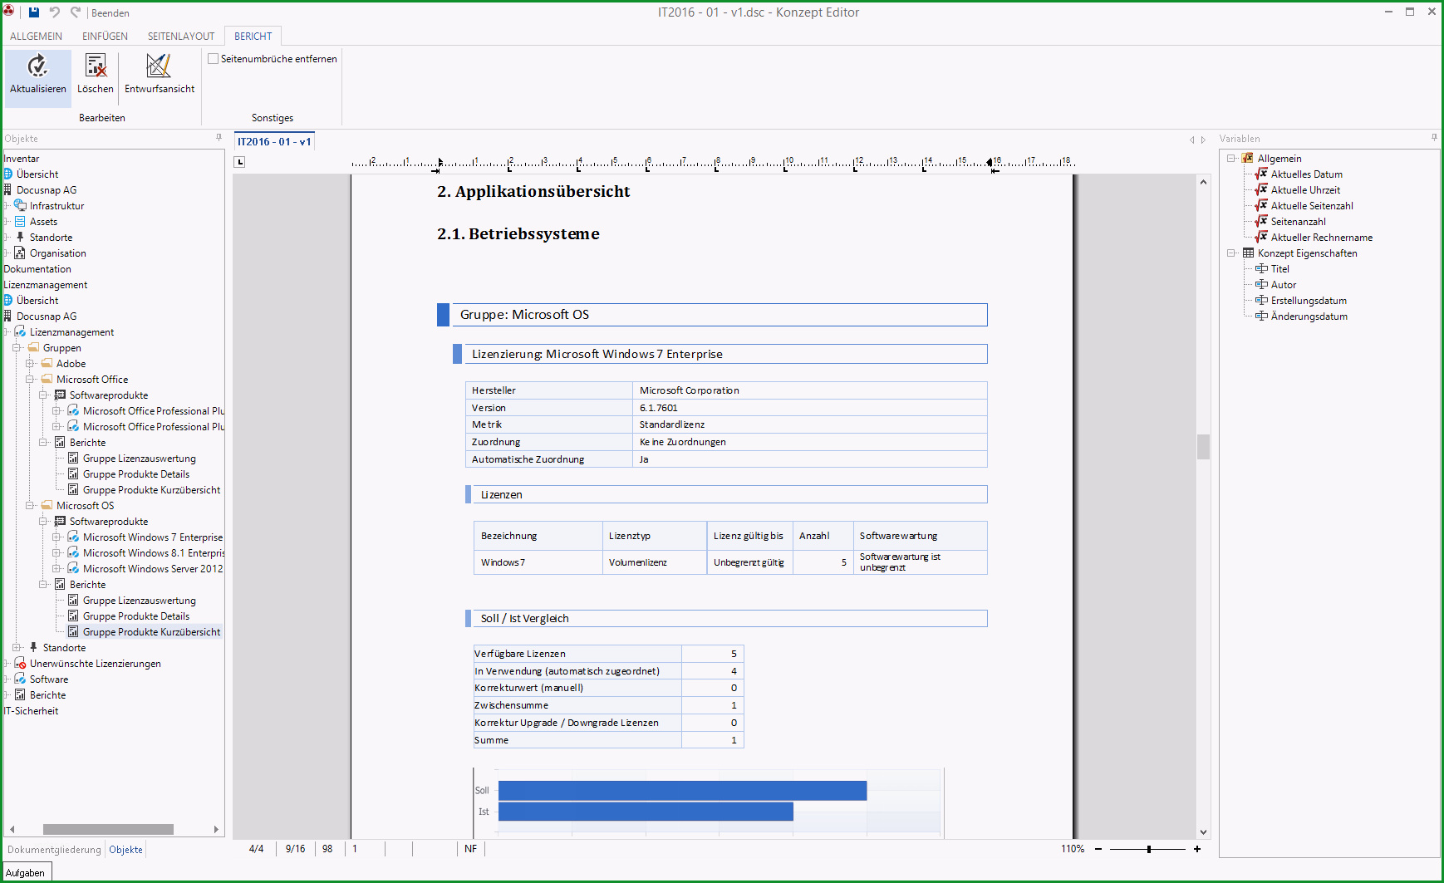1444x883 pixels.
Task: Click the Änderungsdatum property
Action: [1309, 316]
